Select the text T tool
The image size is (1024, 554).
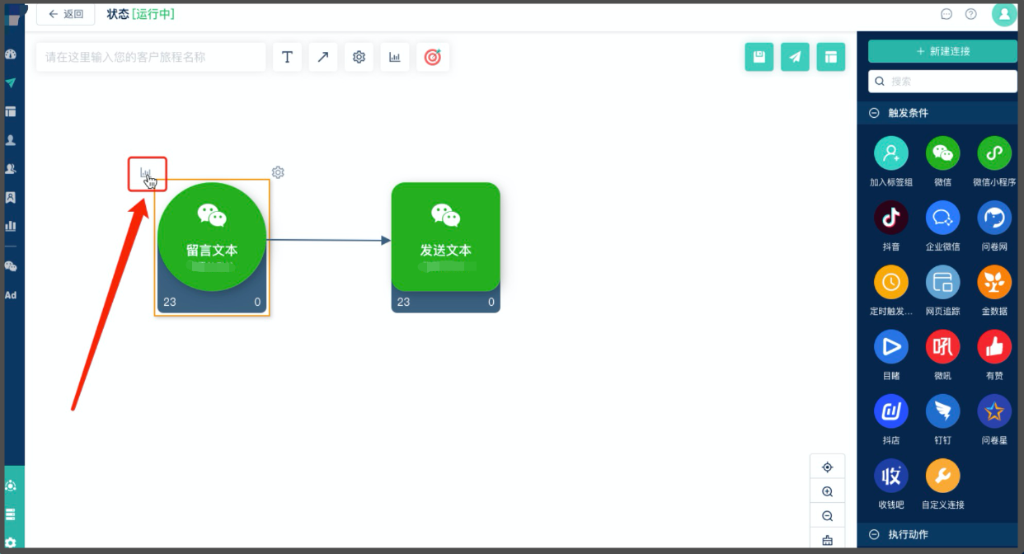coord(287,57)
